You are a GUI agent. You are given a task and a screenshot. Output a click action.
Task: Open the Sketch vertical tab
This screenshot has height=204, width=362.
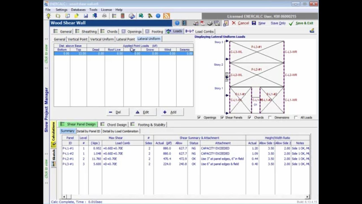coord(53,158)
